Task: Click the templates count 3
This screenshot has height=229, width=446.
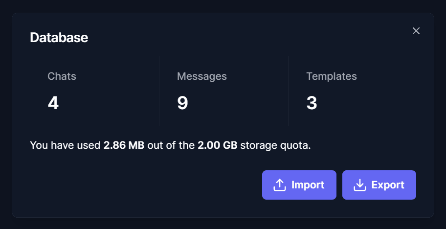Action: coord(312,103)
